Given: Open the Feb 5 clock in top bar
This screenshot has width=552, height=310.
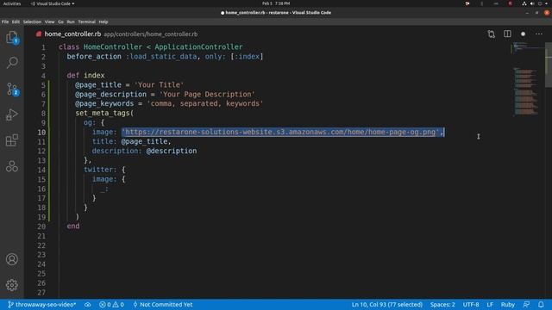Looking at the screenshot, I should [x=276, y=3].
